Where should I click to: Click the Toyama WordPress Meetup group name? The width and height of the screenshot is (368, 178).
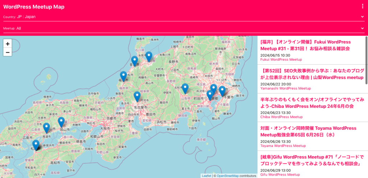[283, 146]
